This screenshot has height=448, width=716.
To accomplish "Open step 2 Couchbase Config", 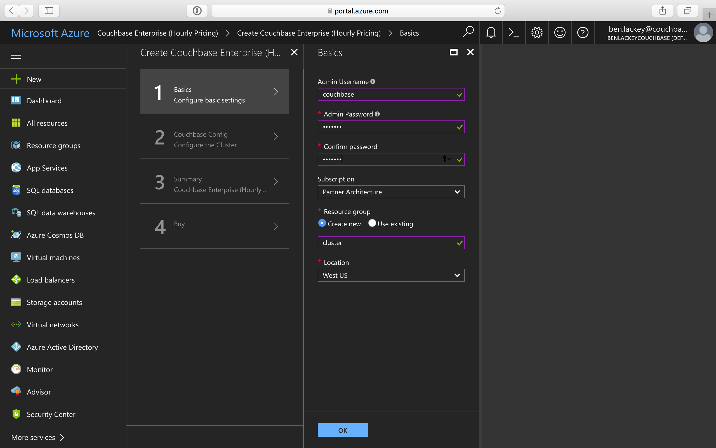I will coord(214,139).
